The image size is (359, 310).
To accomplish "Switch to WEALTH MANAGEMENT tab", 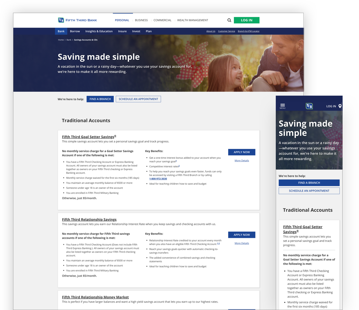I will [x=193, y=20].
